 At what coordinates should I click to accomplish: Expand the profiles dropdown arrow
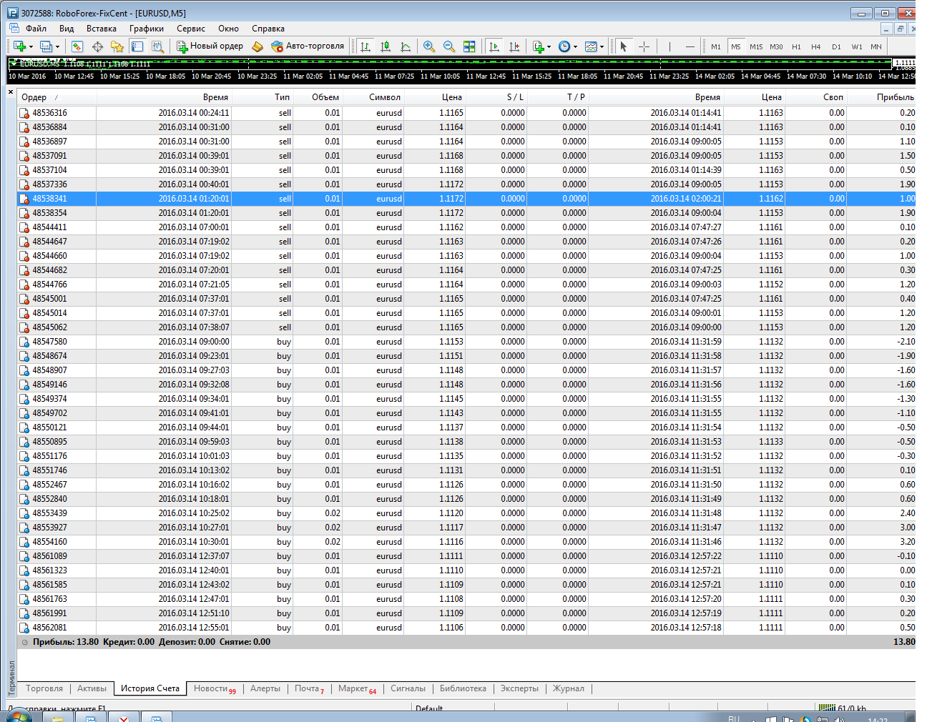click(57, 47)
